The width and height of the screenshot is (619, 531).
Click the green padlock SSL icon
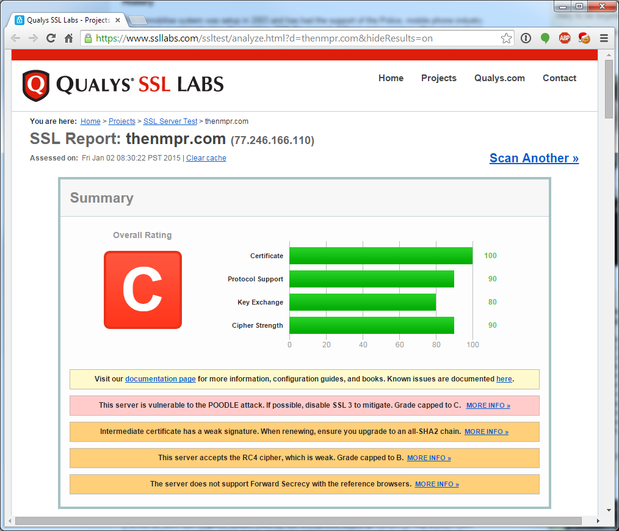89,38
